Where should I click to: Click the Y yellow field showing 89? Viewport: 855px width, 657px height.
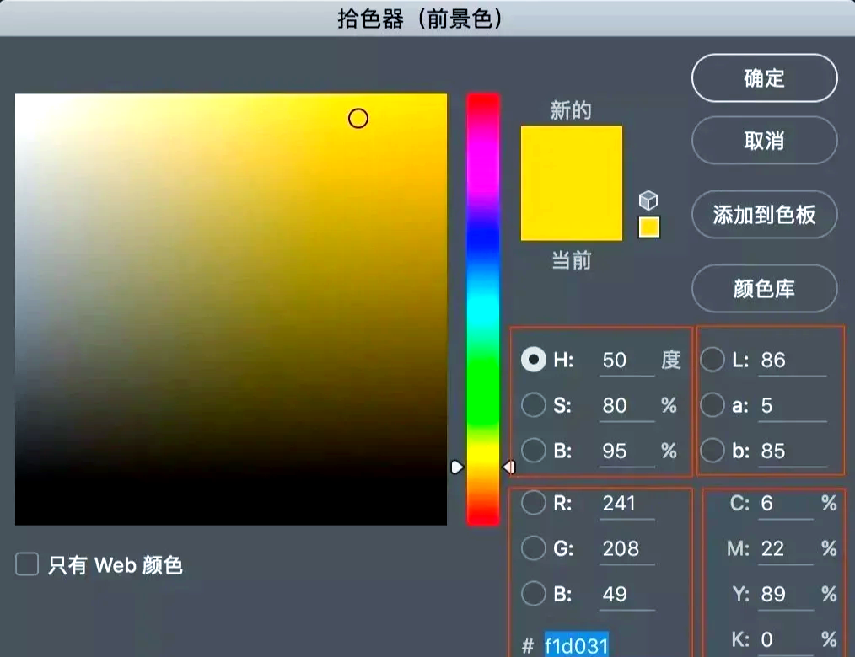pyautogui.click(x=785, y=595)
